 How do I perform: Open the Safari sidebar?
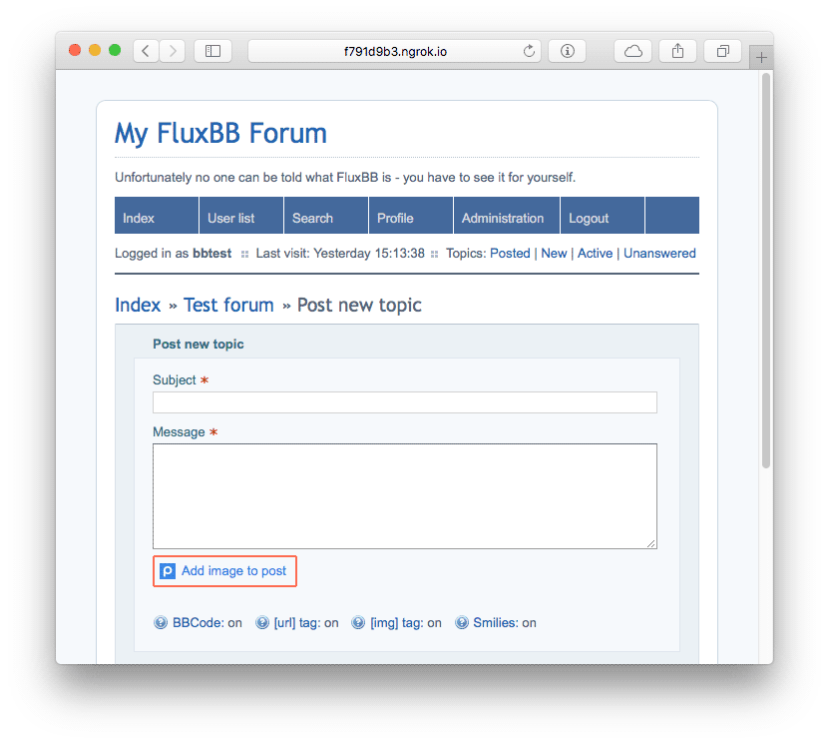211,50
